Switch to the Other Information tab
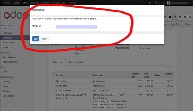Image resolution: width=193 pixels, height=111 pixels. coord(76,62)
